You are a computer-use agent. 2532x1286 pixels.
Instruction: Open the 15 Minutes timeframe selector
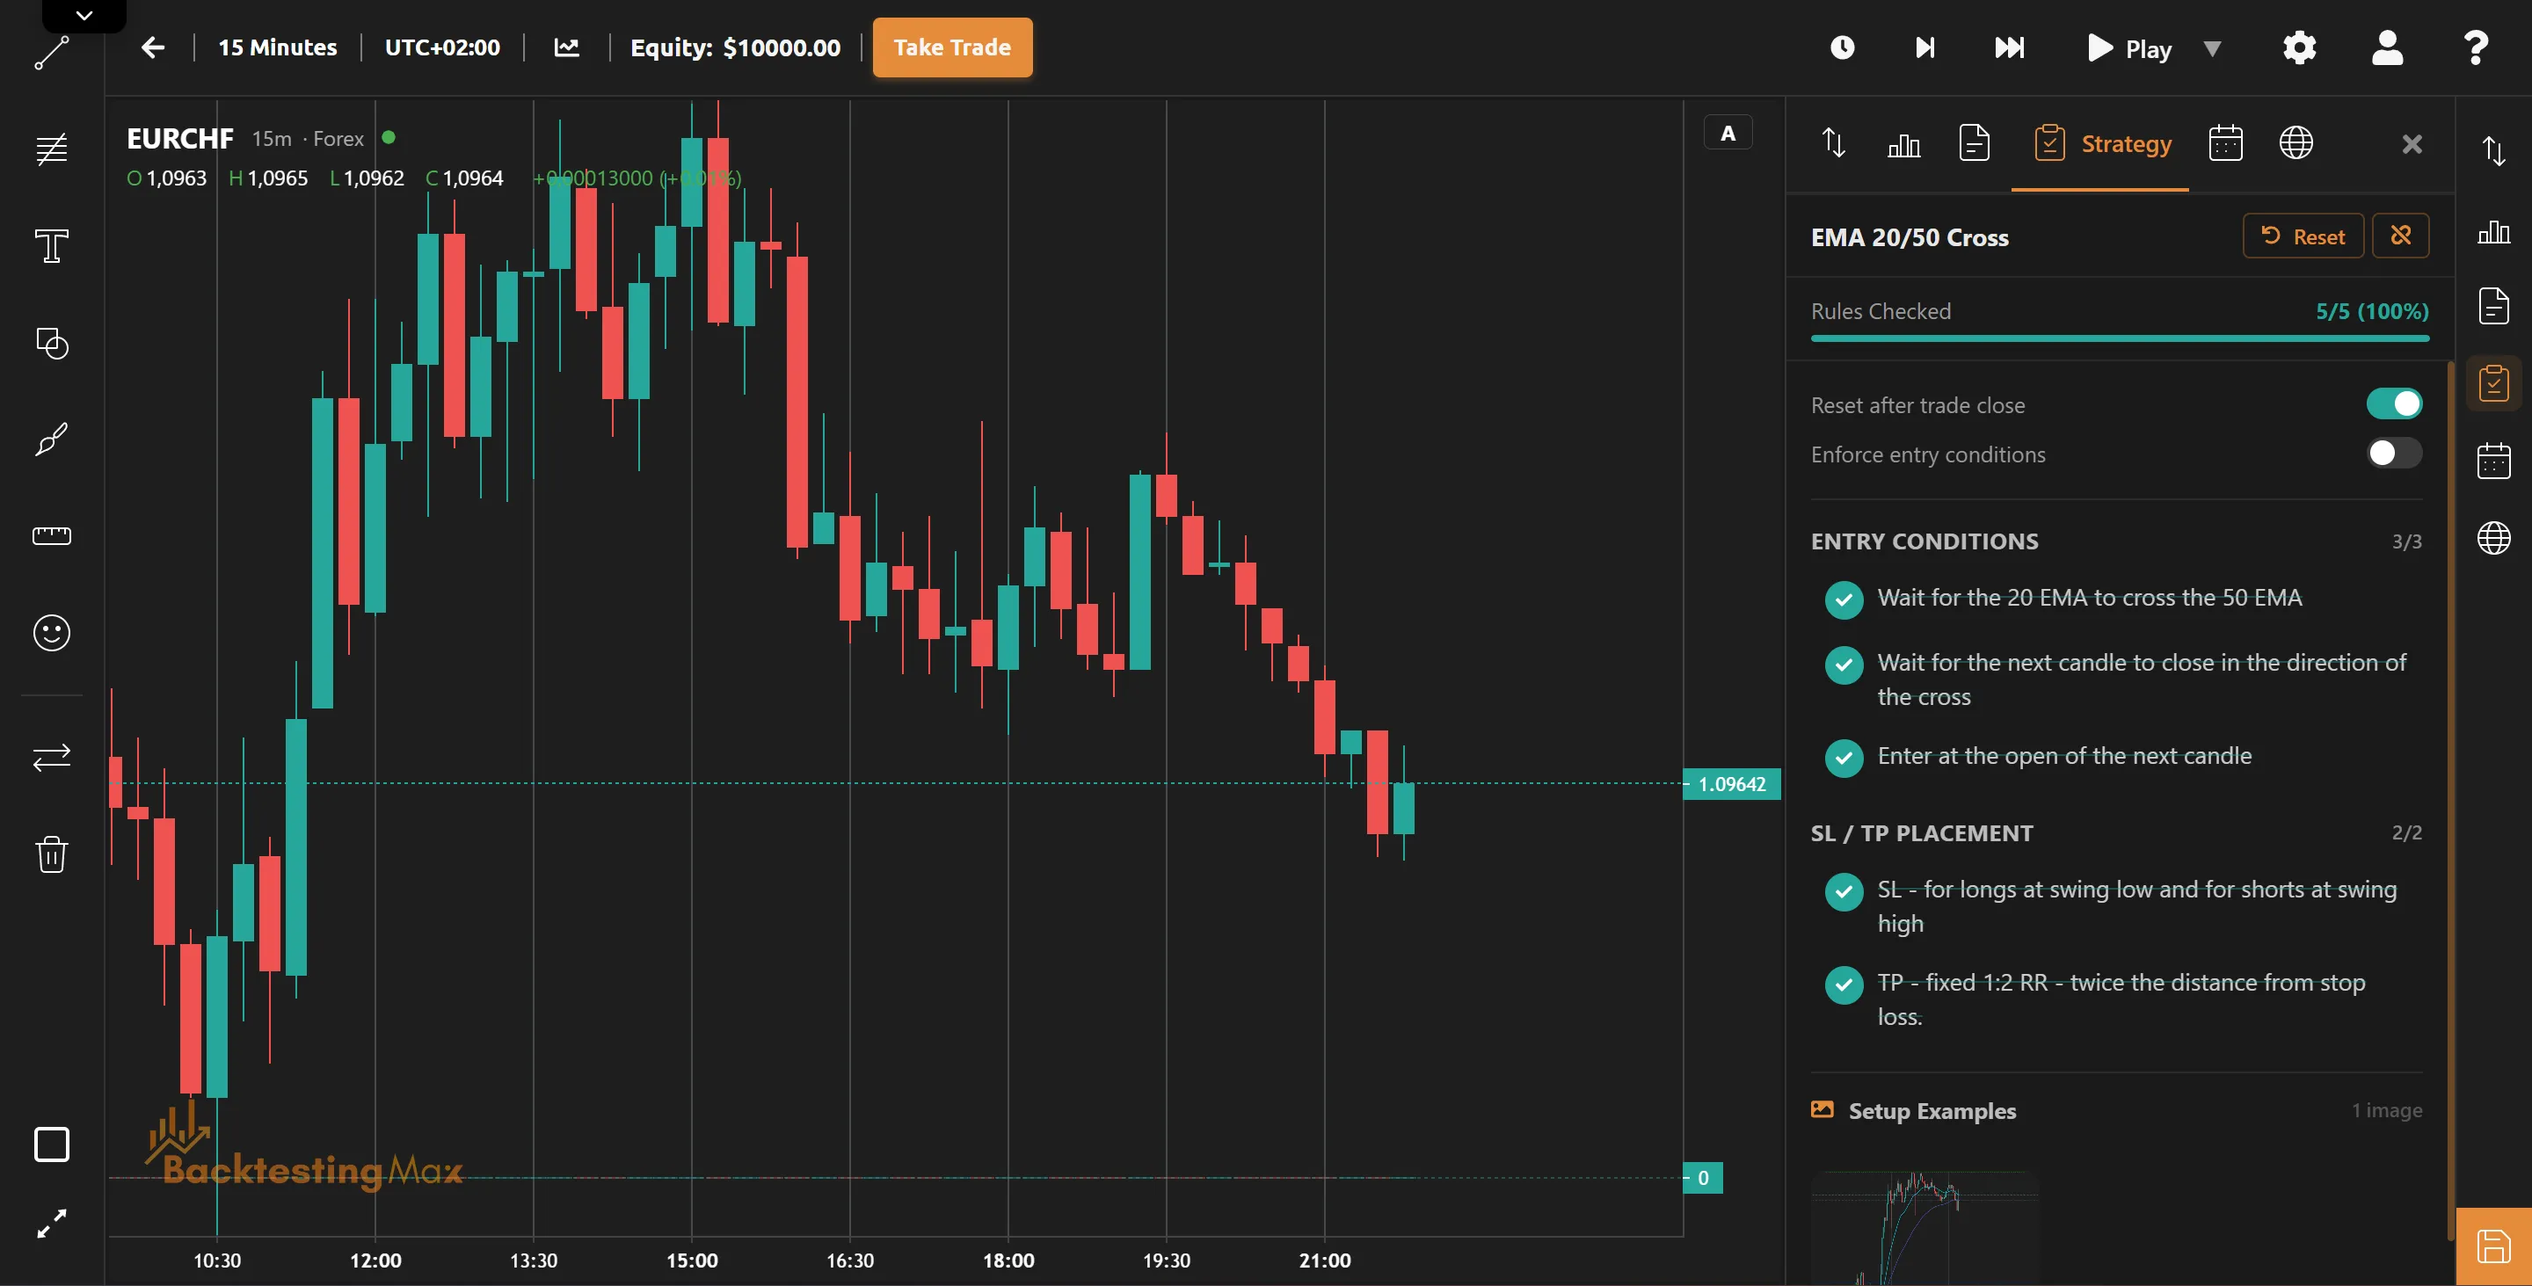click(x=277, y=47)
